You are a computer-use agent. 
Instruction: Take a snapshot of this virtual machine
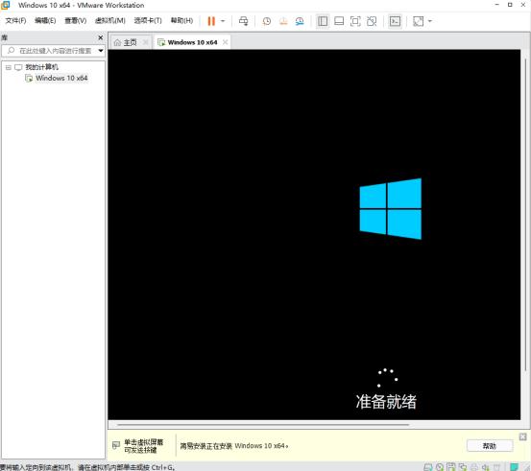267,21
